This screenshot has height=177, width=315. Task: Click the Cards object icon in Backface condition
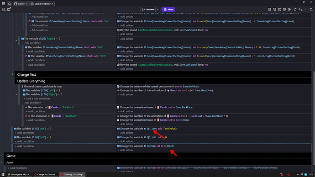[x=49, y=107]
